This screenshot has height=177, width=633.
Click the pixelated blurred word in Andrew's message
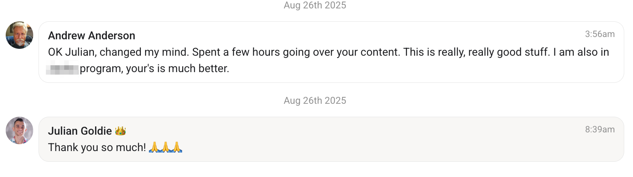(62, 69)
